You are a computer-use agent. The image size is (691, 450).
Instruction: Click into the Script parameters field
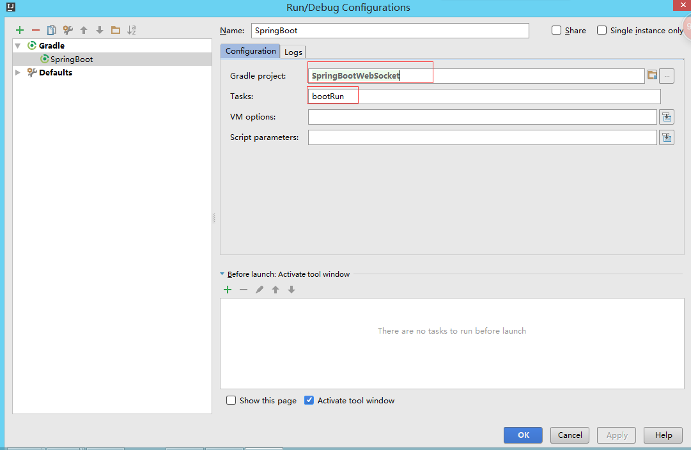483,137
